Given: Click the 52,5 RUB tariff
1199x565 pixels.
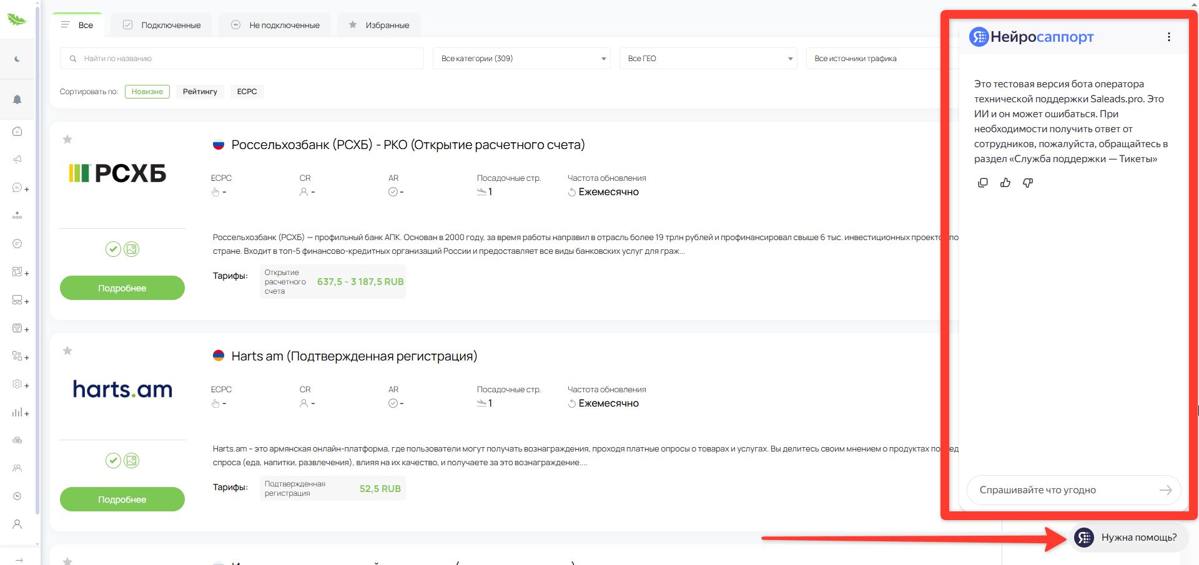Looking at the screenshot, I should coord(380,489).
